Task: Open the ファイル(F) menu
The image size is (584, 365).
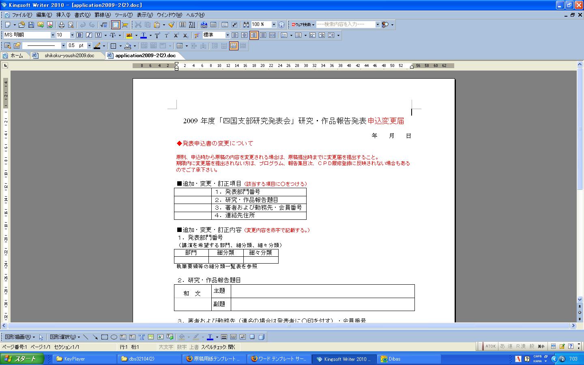Action: [x=22, y=15]
